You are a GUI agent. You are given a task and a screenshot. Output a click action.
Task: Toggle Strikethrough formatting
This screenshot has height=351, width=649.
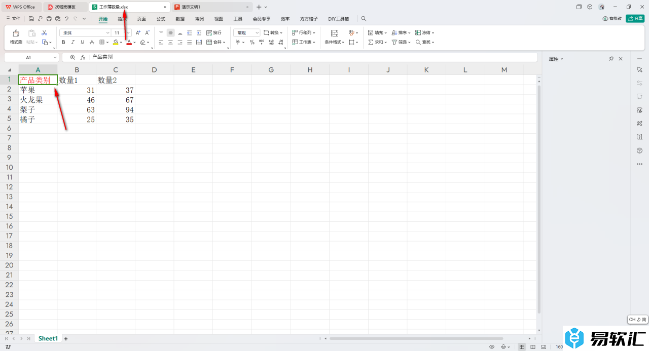click(92, 42)
